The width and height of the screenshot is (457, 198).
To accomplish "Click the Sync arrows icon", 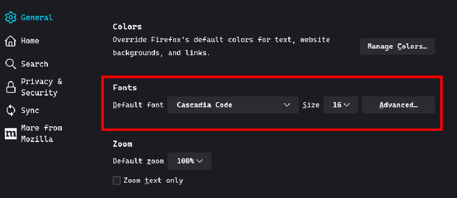I will pyautogui.click(x=11, y=110).
